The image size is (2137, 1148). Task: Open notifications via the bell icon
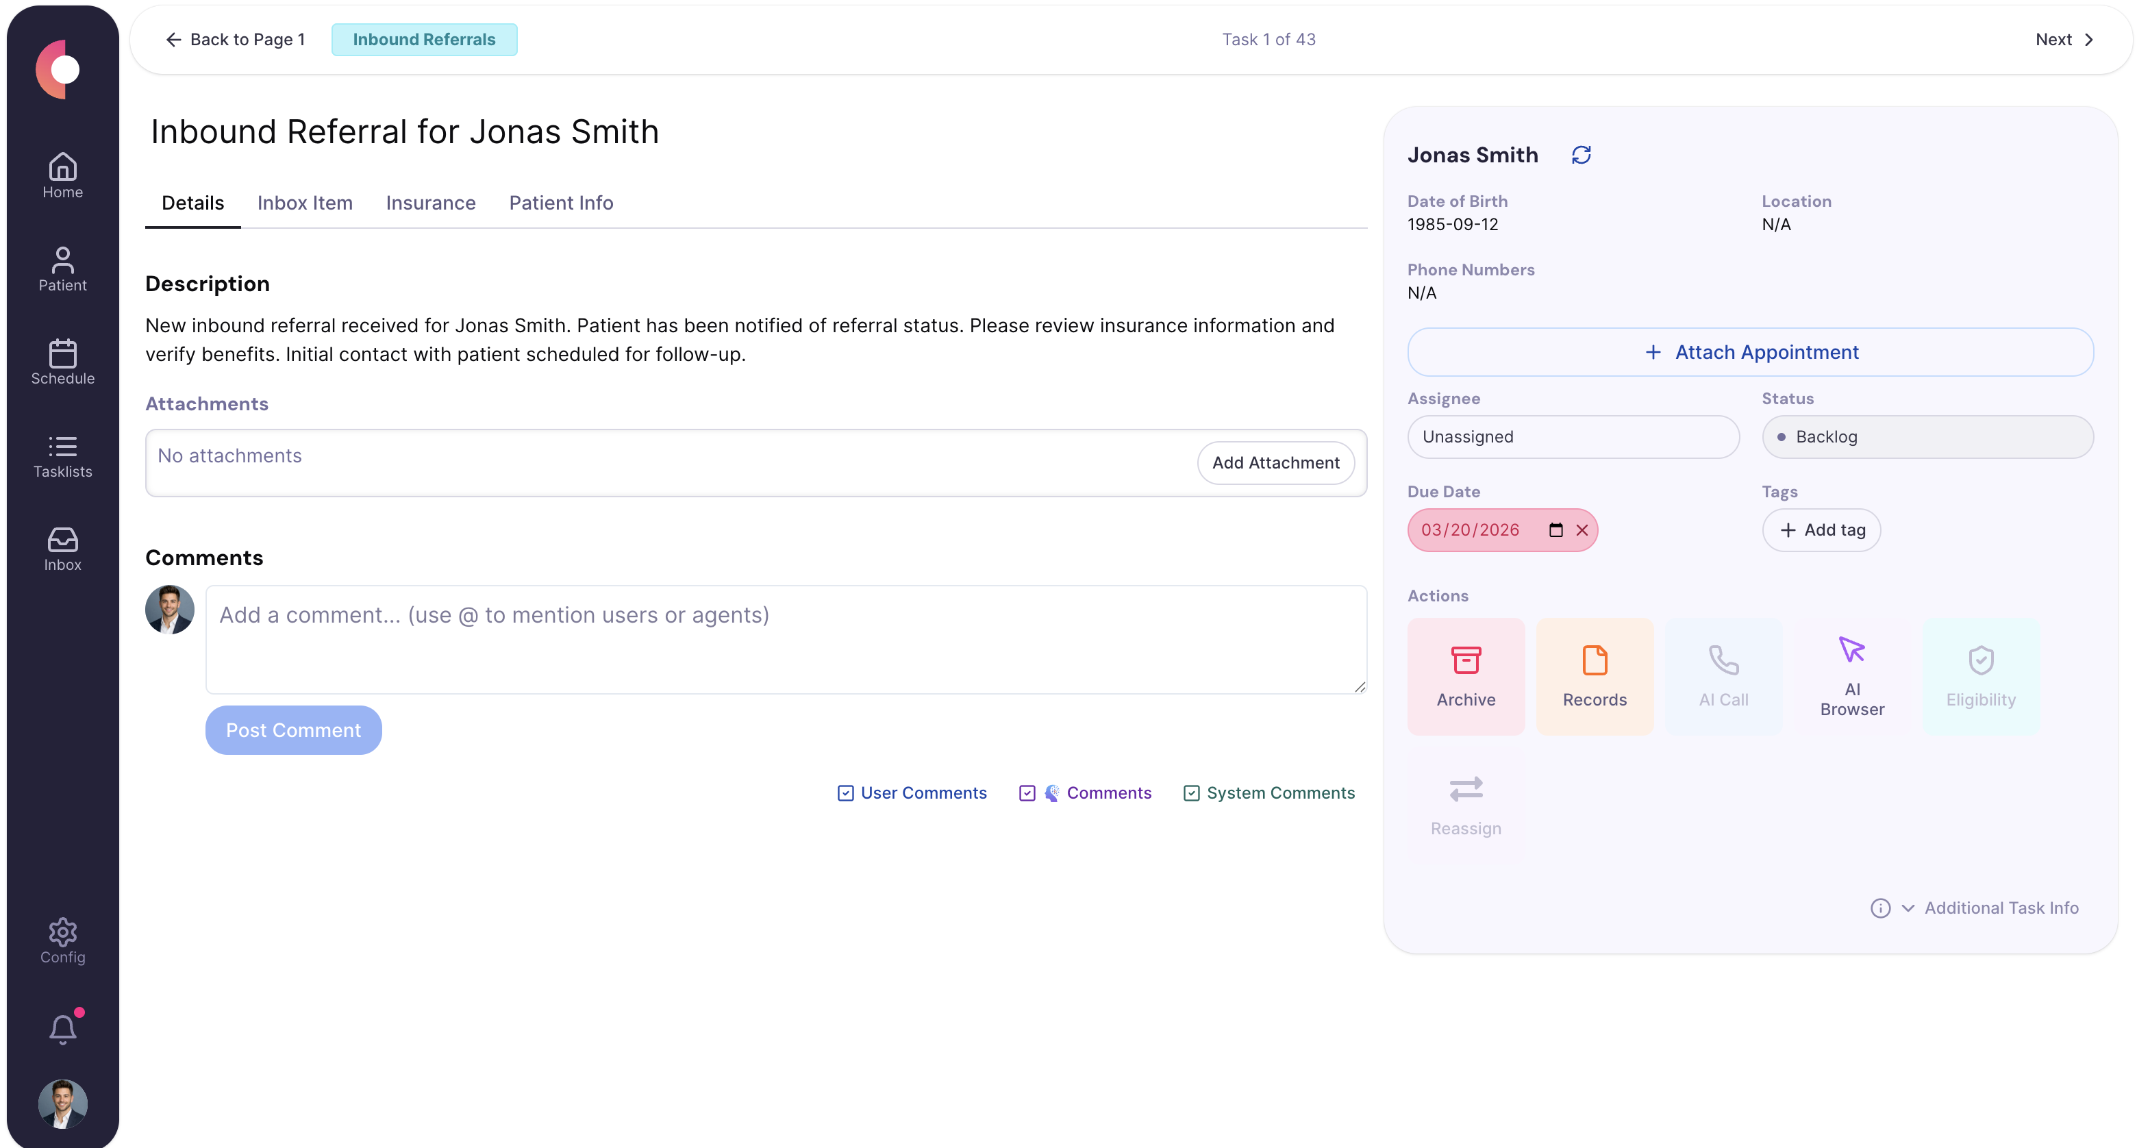[x=62, y=1029]
